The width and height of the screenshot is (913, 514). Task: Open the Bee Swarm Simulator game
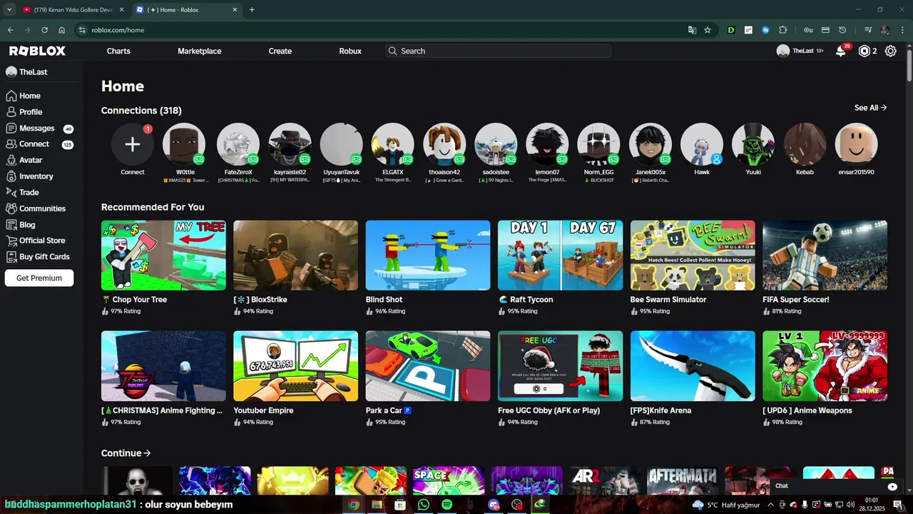click(x=693, y=256)
